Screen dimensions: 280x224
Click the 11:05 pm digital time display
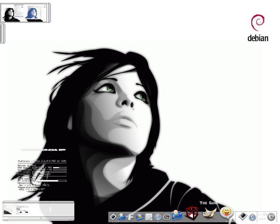pyautogui.click(x=262, y=216)
